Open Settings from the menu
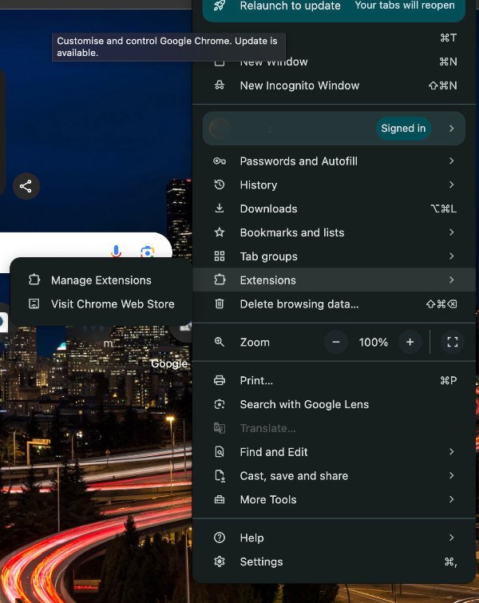The image size is (479, 603). click(334, 561)
